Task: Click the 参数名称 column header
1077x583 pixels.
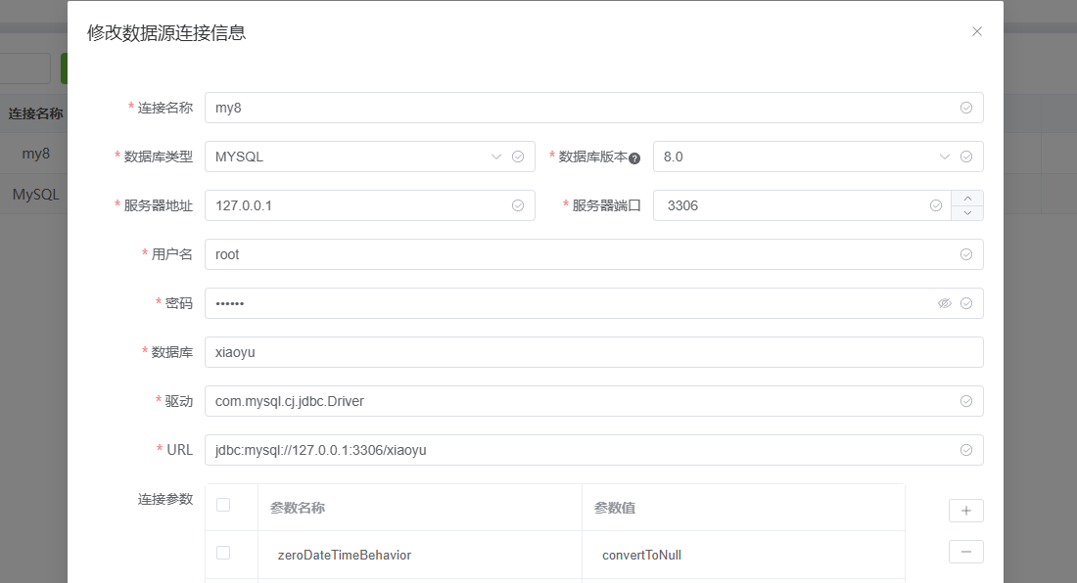Action: [x=420, y=508]
